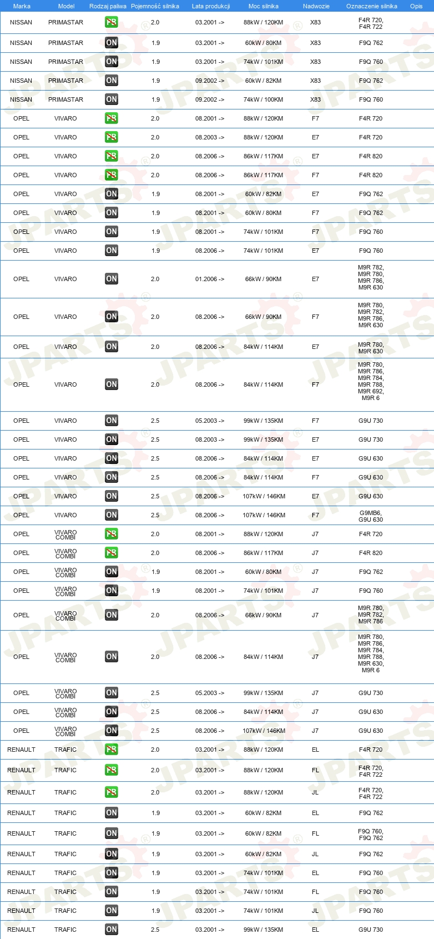Click ON icon for Vivaro Combi 2.5 107kW / 146KM

(112, 731)
